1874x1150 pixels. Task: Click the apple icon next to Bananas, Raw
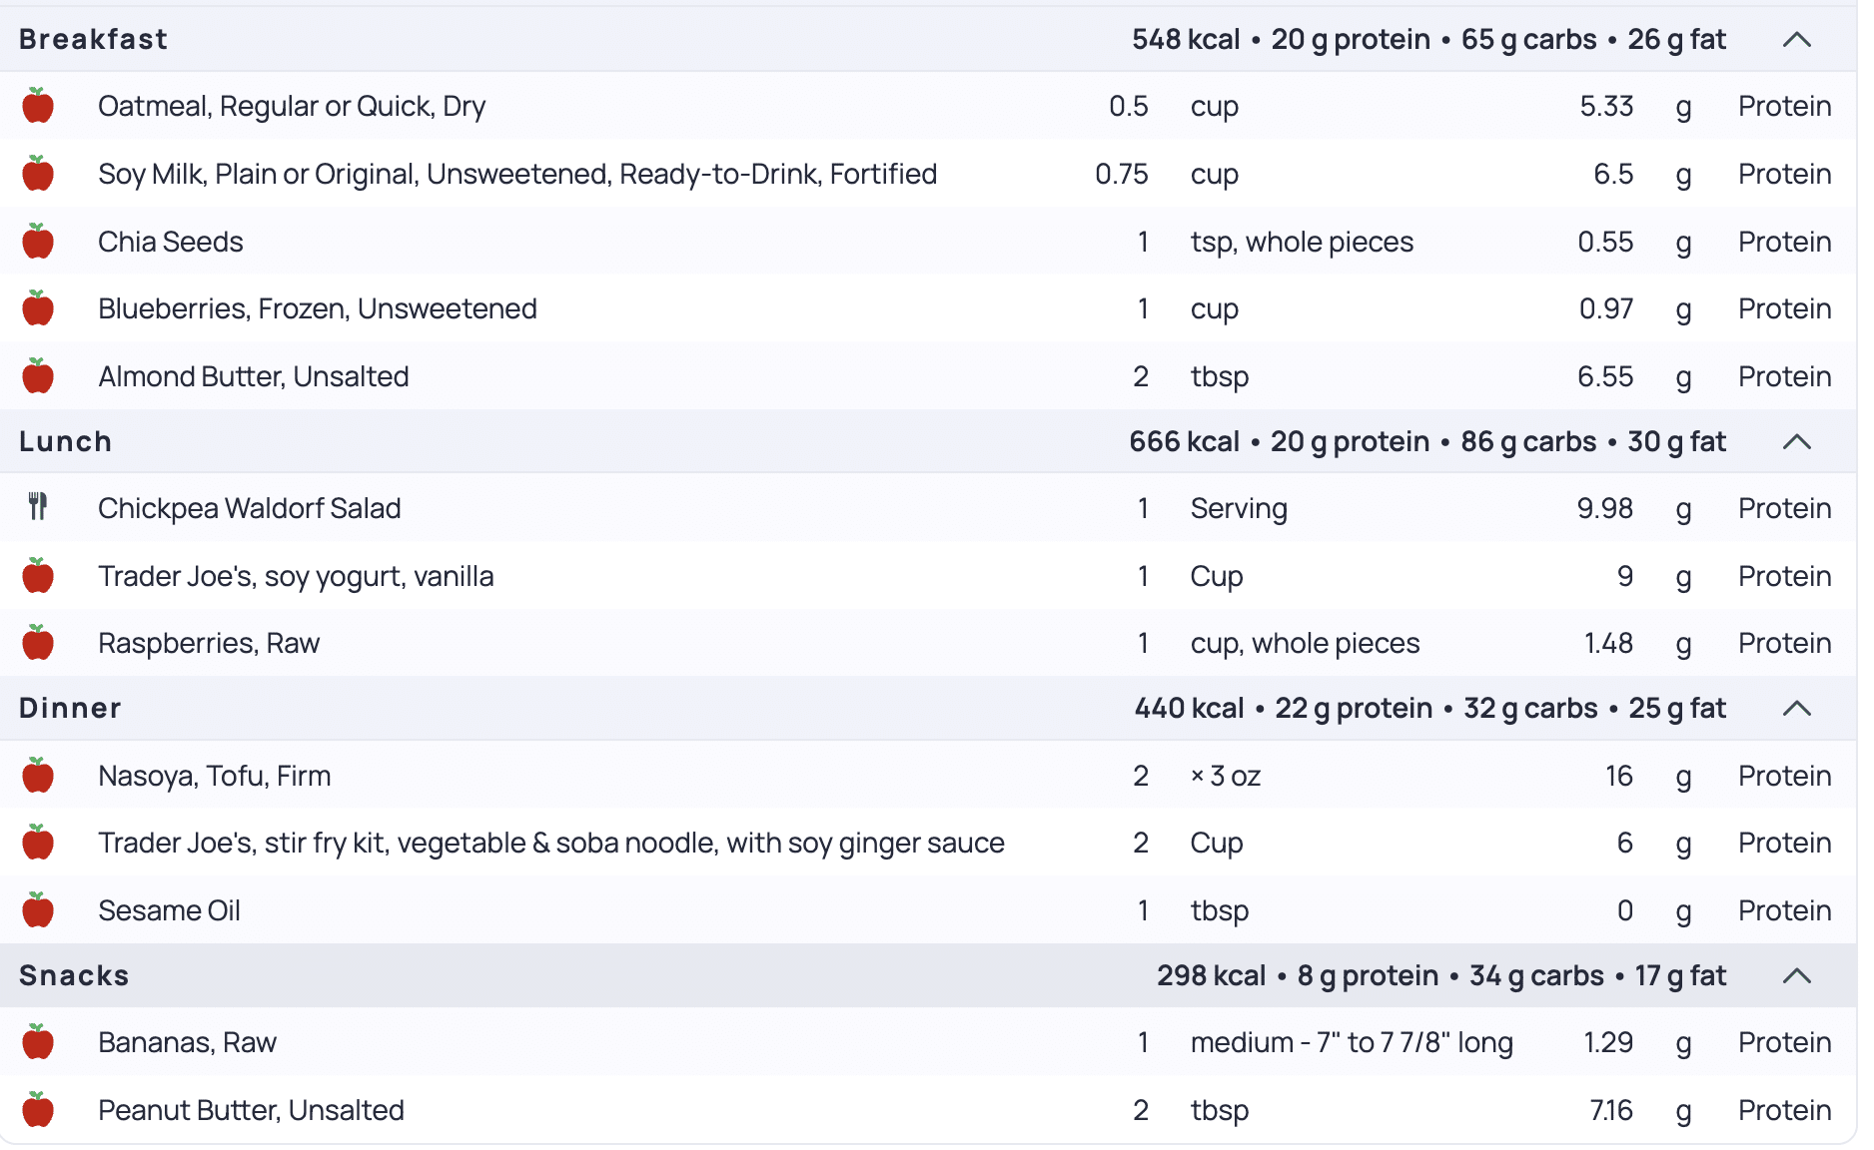(38, 1042)
